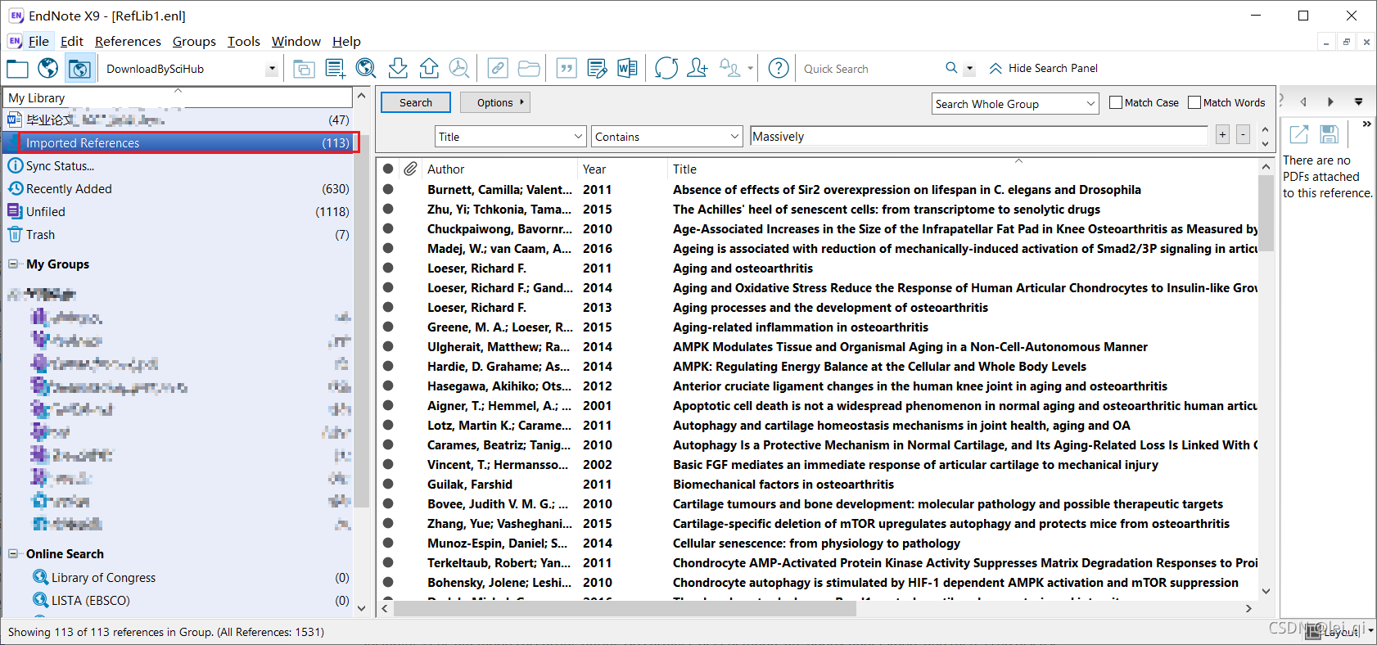Open the References menu
The height and width of the screenshot is (645, 1377).
click(128, 41)
